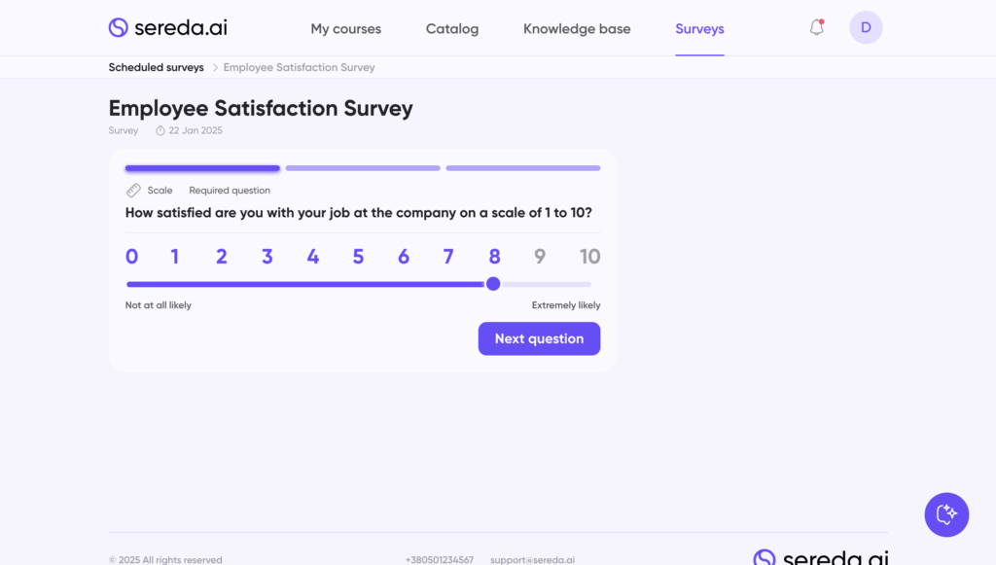Click the sereda.ai logo in header
The width and height of the screenshot is (996, 565).
[167, 27]
